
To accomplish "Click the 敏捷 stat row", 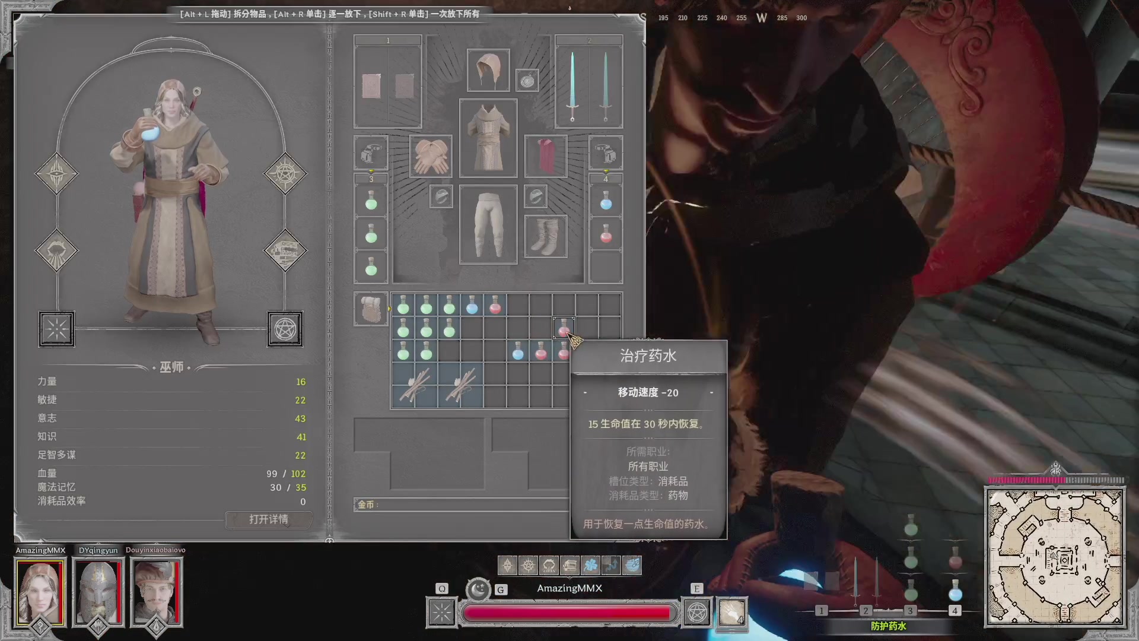I will [171, 400].
